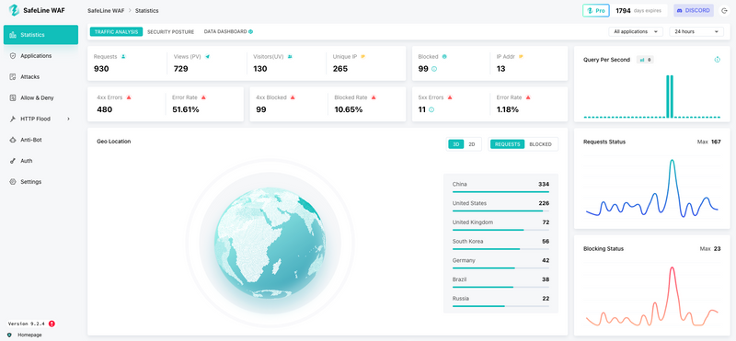This screenshot has height=341, width=736.
Task: Click the South Korea country row
Action: click(500, 244)
